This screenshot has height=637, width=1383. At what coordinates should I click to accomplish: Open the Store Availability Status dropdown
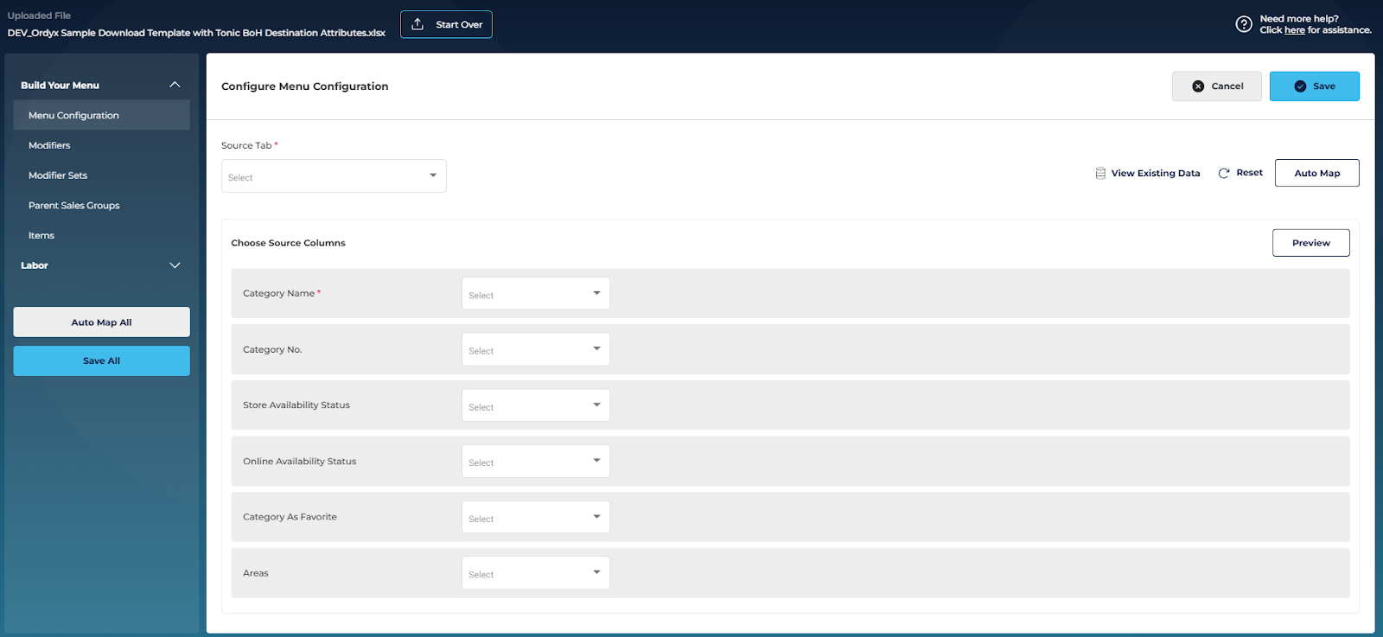pos(536,405)
